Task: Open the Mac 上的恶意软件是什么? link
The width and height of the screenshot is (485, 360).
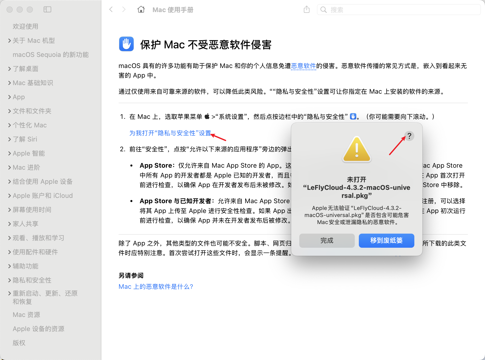Action: pos(156,286)
